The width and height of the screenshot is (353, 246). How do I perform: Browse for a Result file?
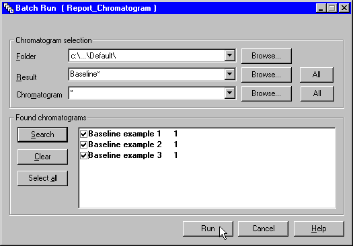[x=266, y=75]
